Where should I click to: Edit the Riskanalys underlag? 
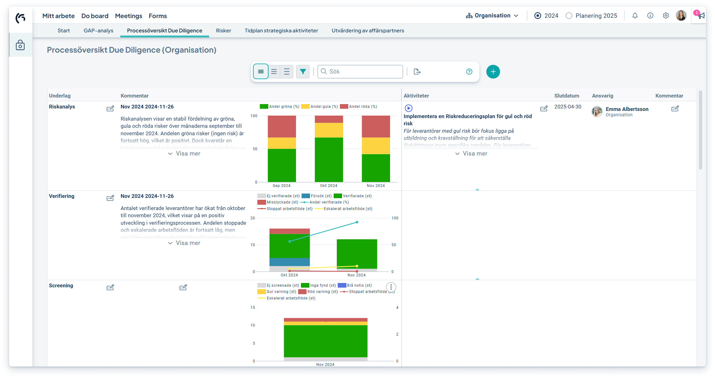(x=110, y=109)
